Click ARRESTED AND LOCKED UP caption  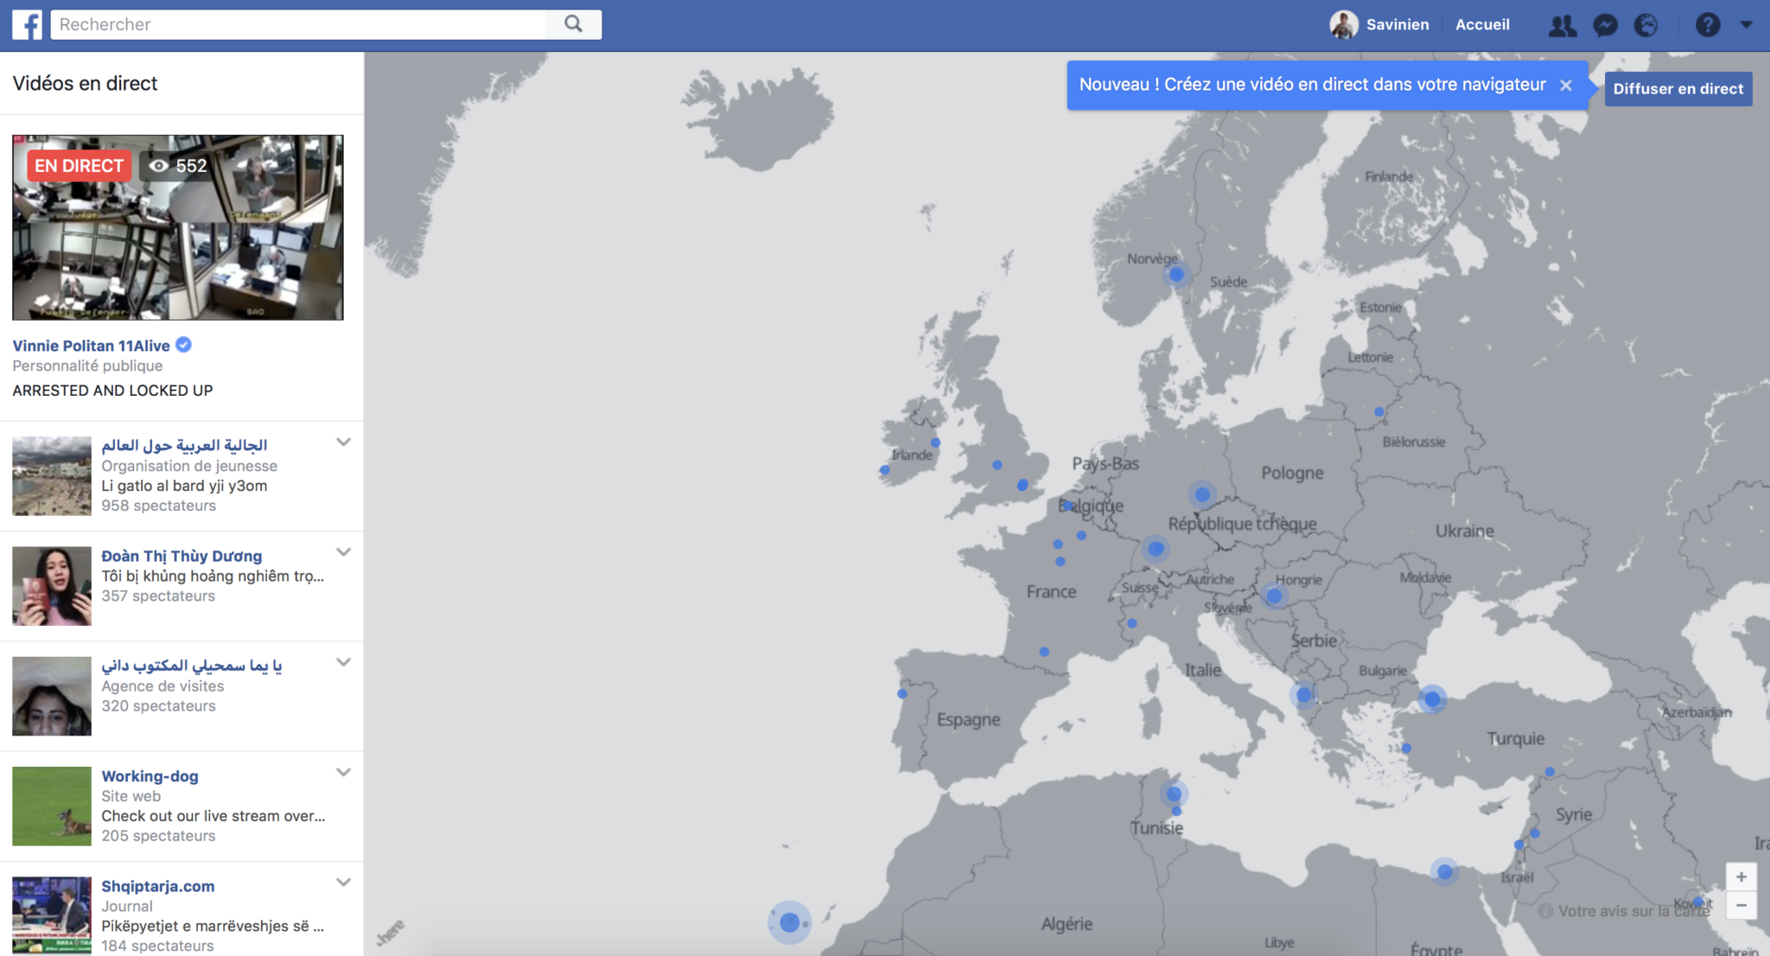[112, 391]
